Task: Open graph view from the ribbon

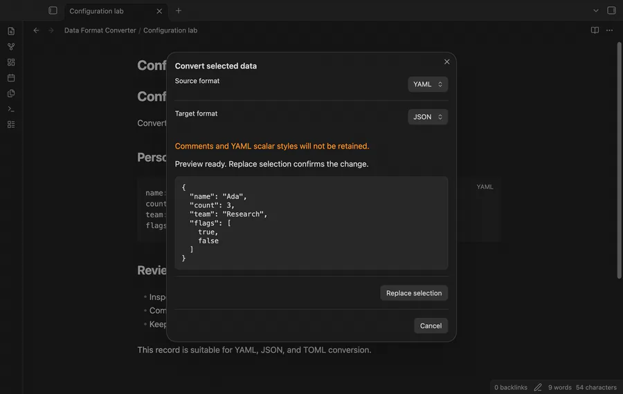Action: pyautogui.click(x=11, y=47)
